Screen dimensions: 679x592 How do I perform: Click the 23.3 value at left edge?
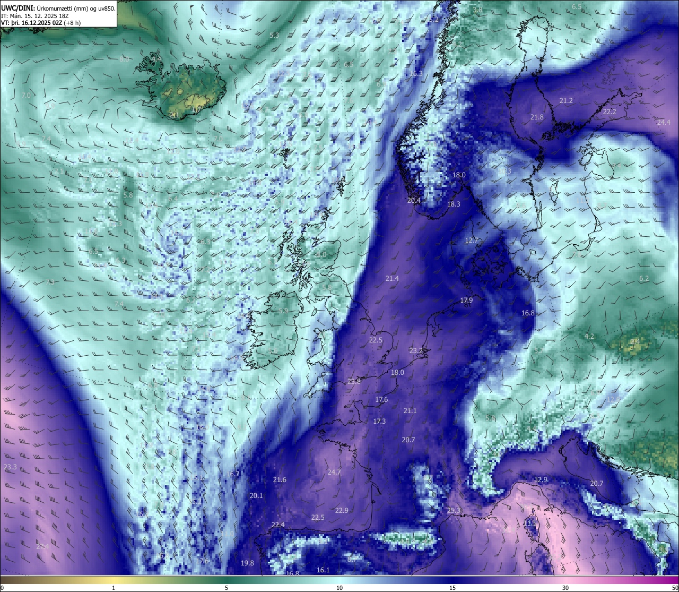point(10,467)
